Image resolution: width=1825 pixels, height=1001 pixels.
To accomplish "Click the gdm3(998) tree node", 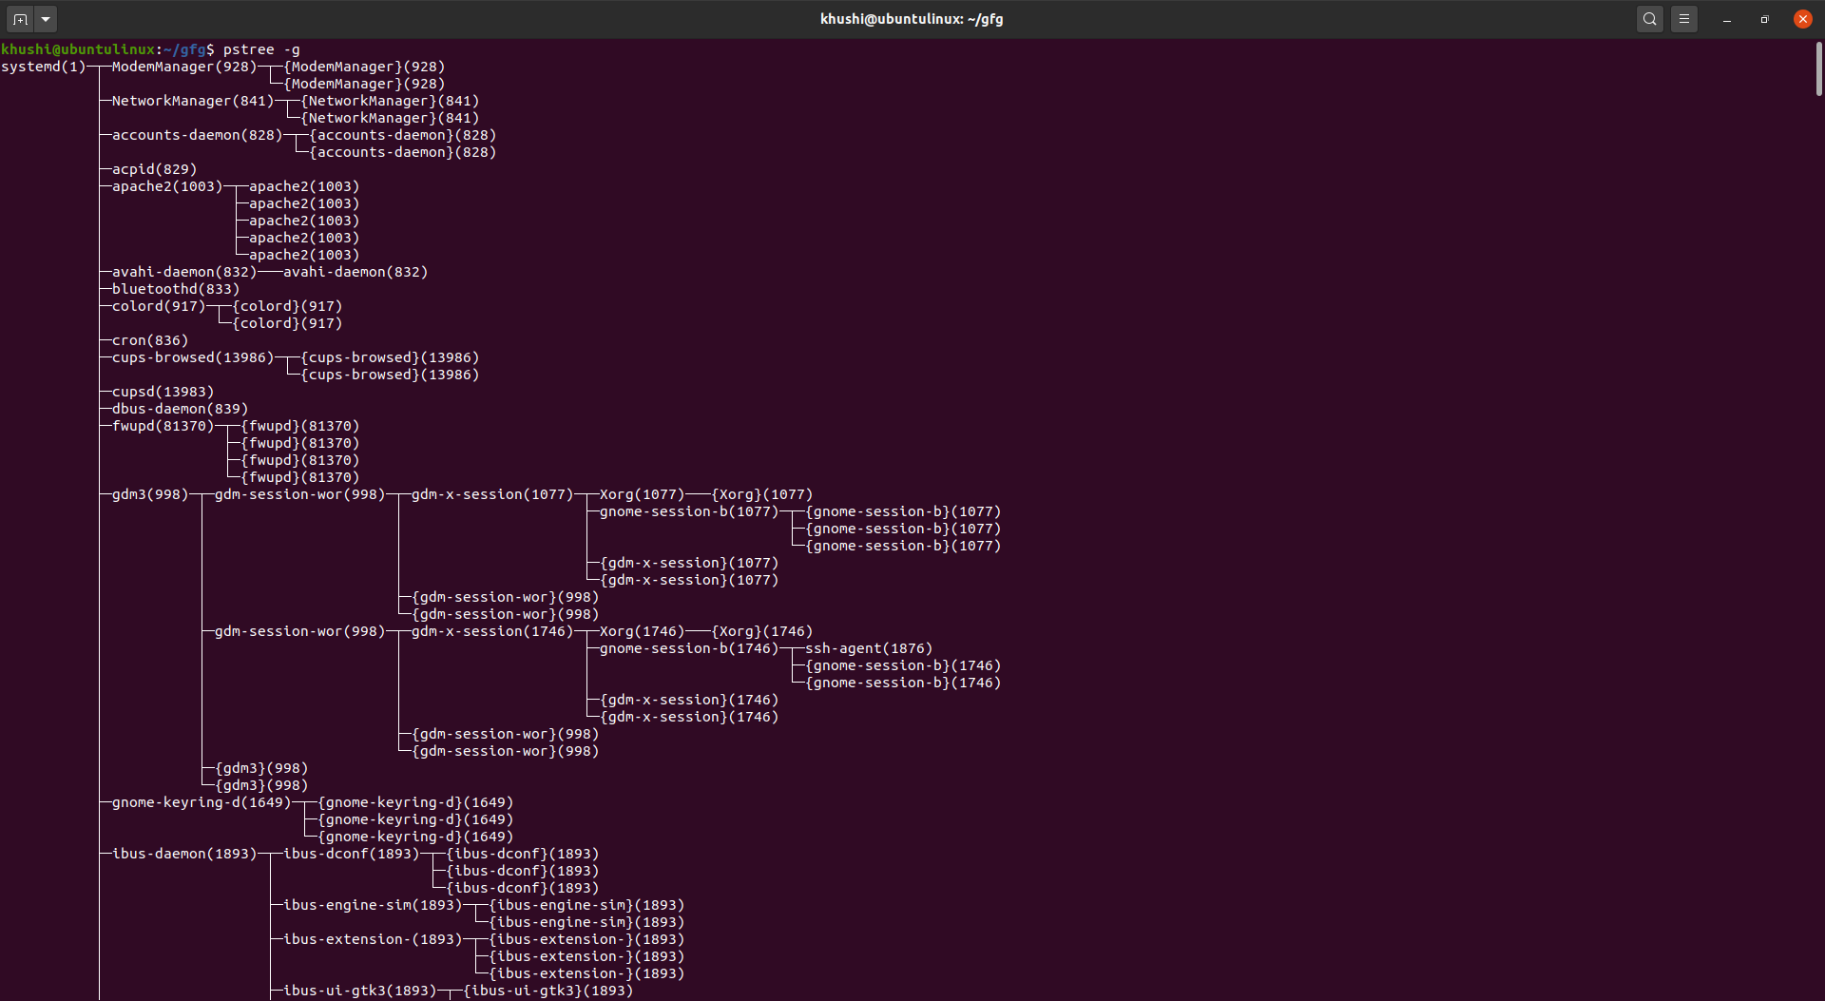I will (x=150, y=494).
